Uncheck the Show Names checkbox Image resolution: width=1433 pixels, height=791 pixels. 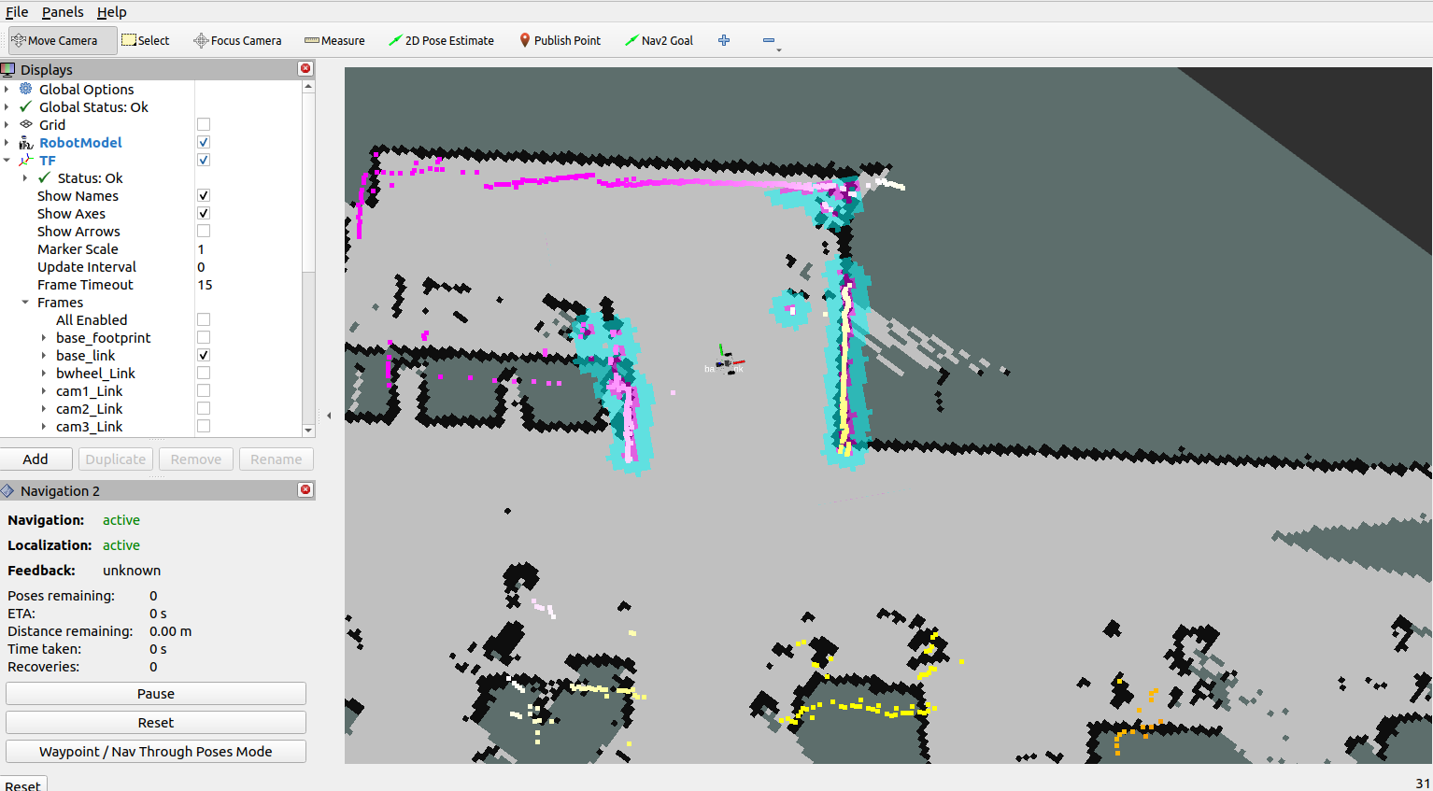click(204, 195)
